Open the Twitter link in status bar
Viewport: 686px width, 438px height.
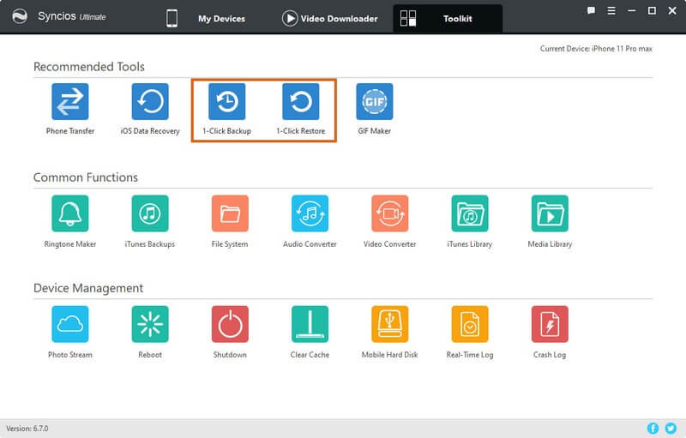(x=671, y=428)
